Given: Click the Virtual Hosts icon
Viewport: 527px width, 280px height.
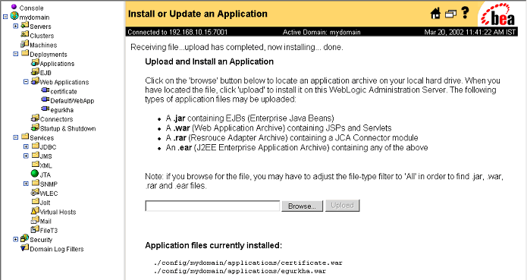Looking at the screenshot, I should 35,211.
